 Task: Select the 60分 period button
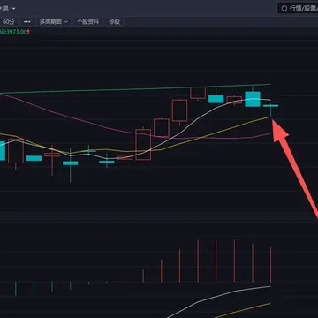click(x=9, y=21)
